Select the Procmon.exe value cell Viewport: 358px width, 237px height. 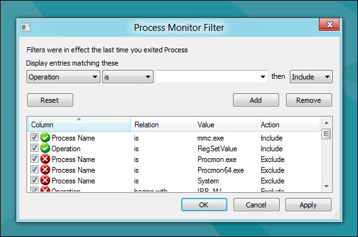click(x=217, y=159)
